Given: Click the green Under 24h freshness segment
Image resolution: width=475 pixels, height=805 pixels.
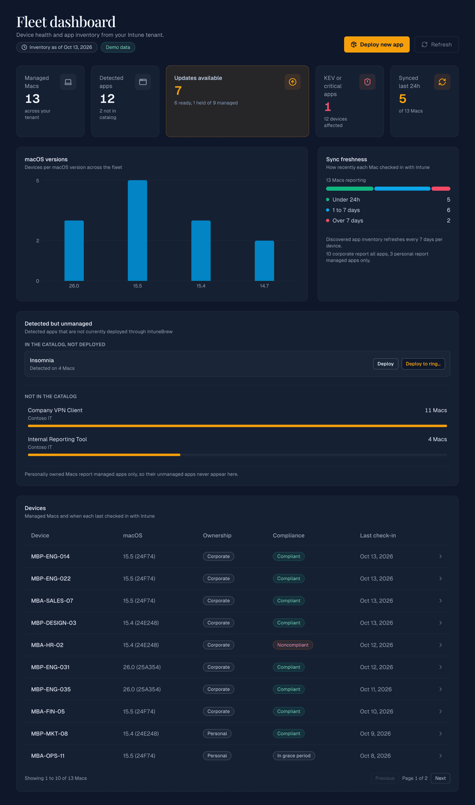Looking at the screenshot, I should coord(350,189).
